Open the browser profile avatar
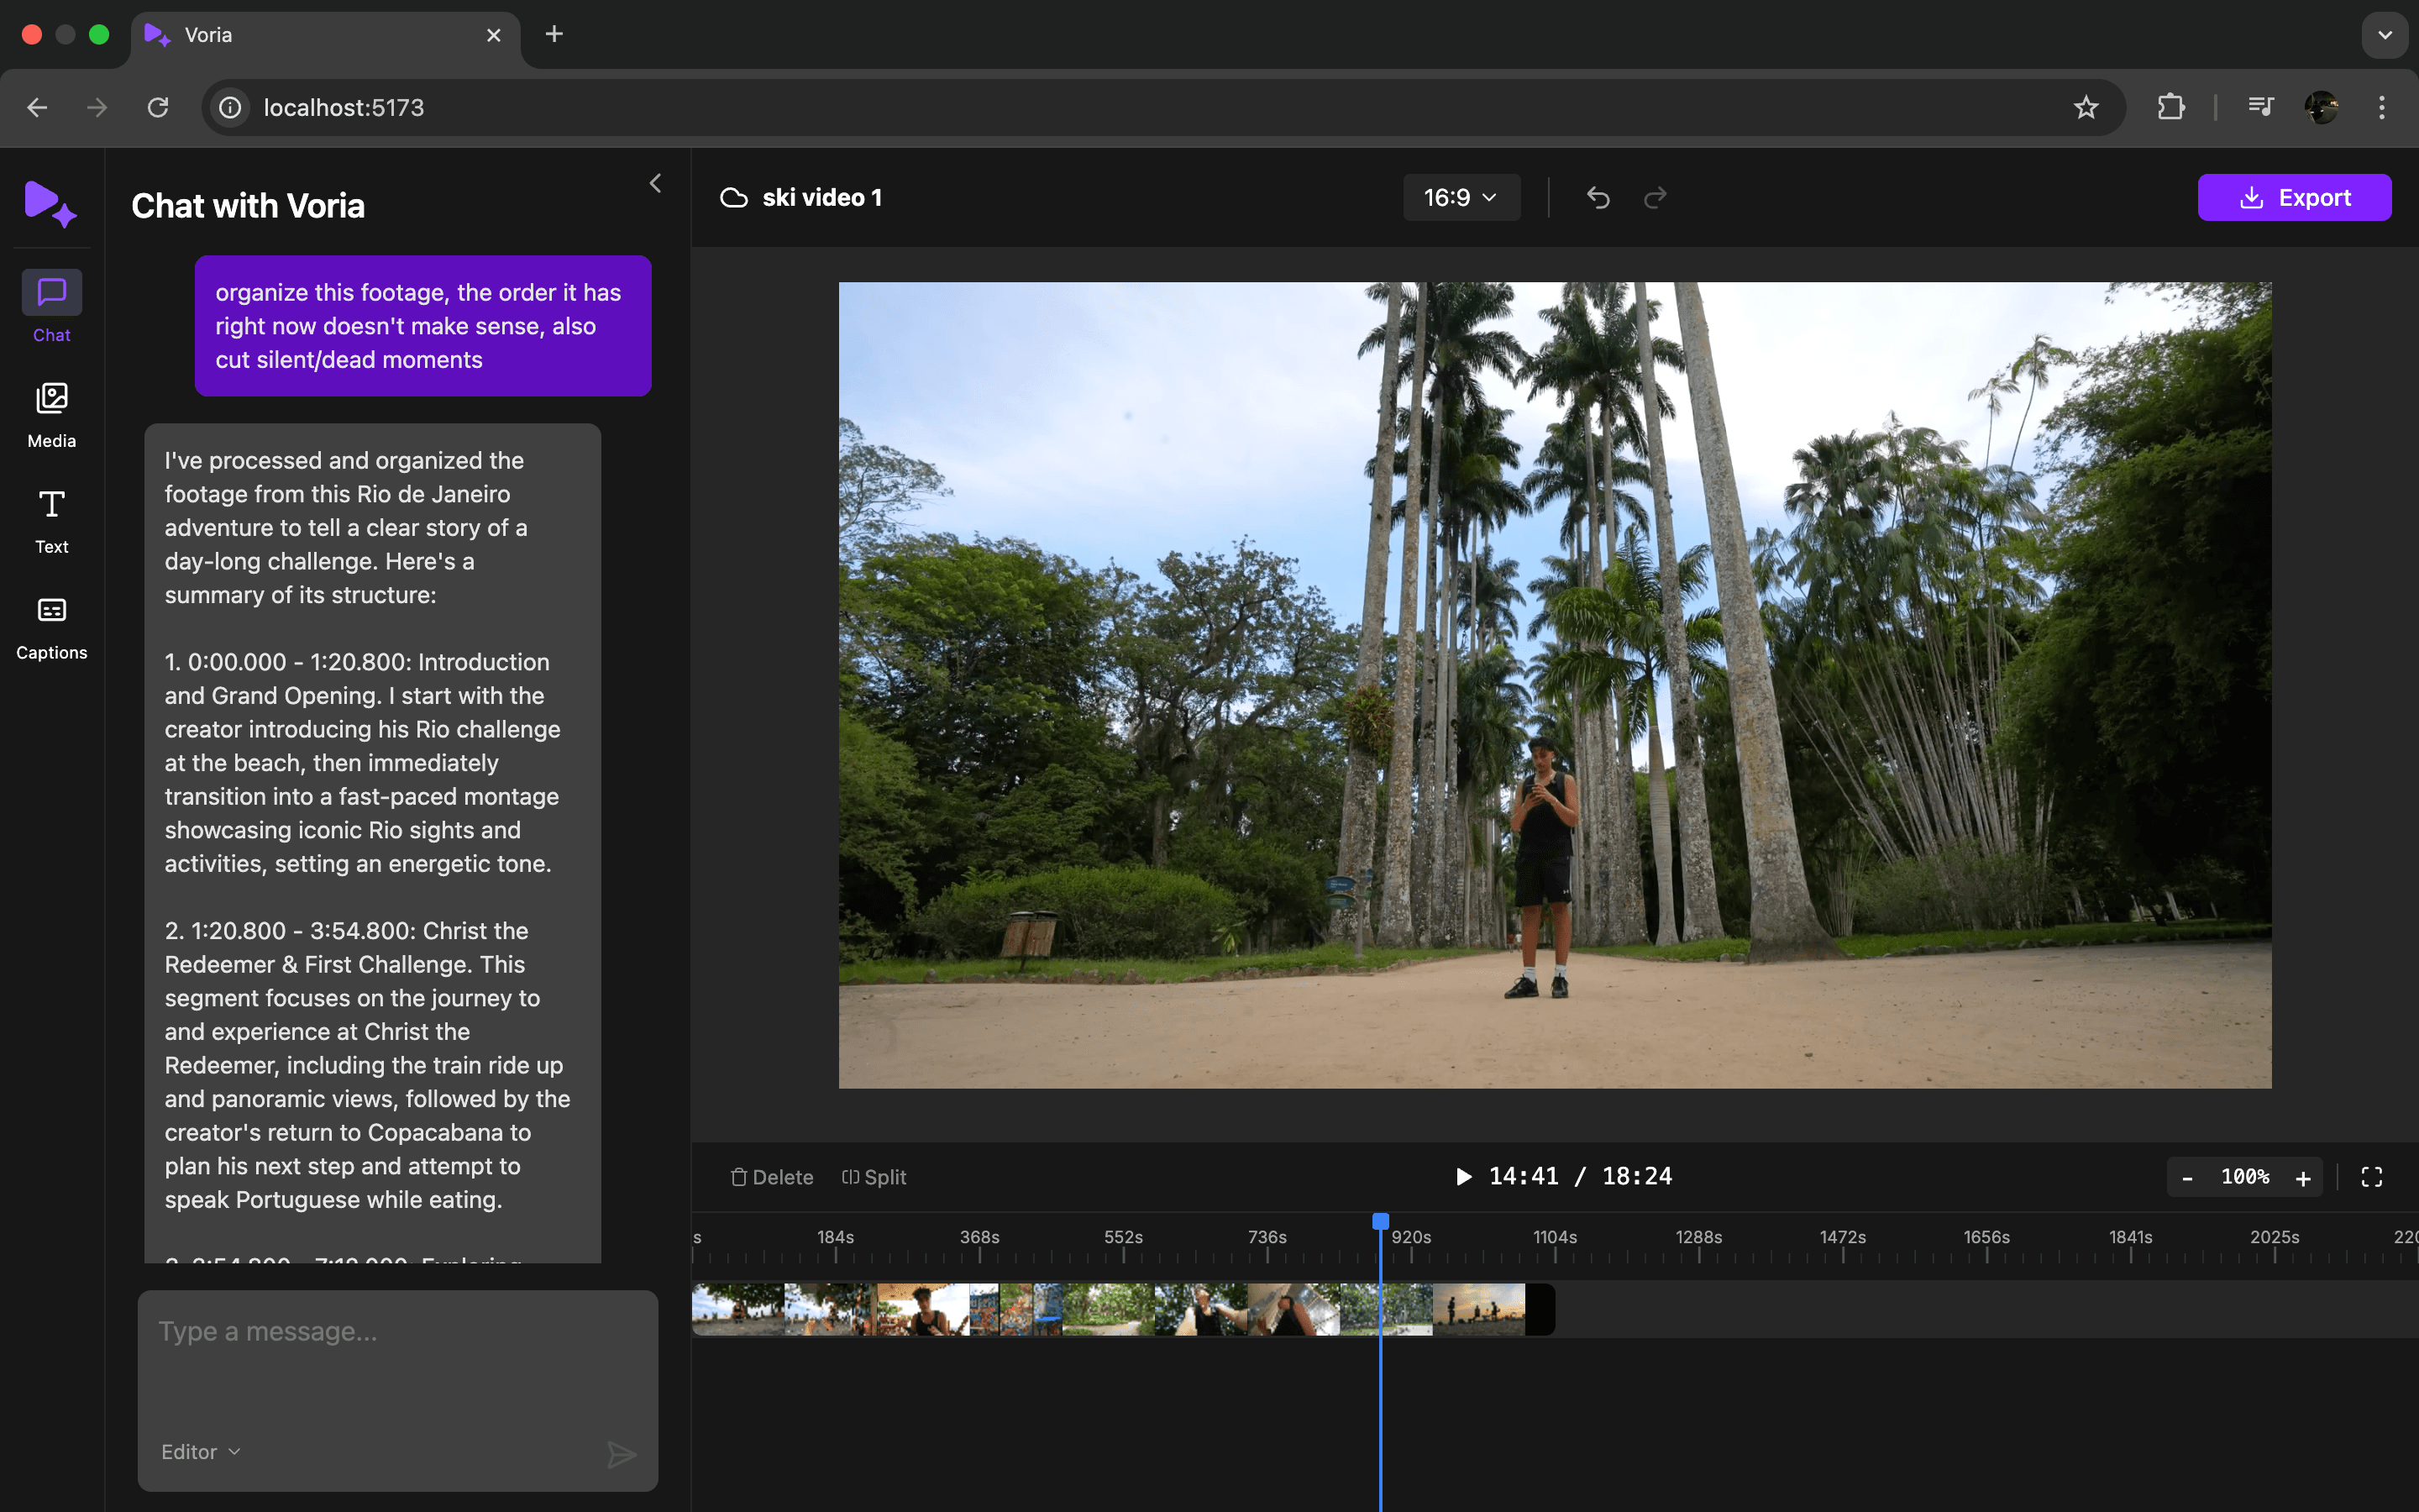The height and width of the screenshot is (1512, 2419). 2321,107
